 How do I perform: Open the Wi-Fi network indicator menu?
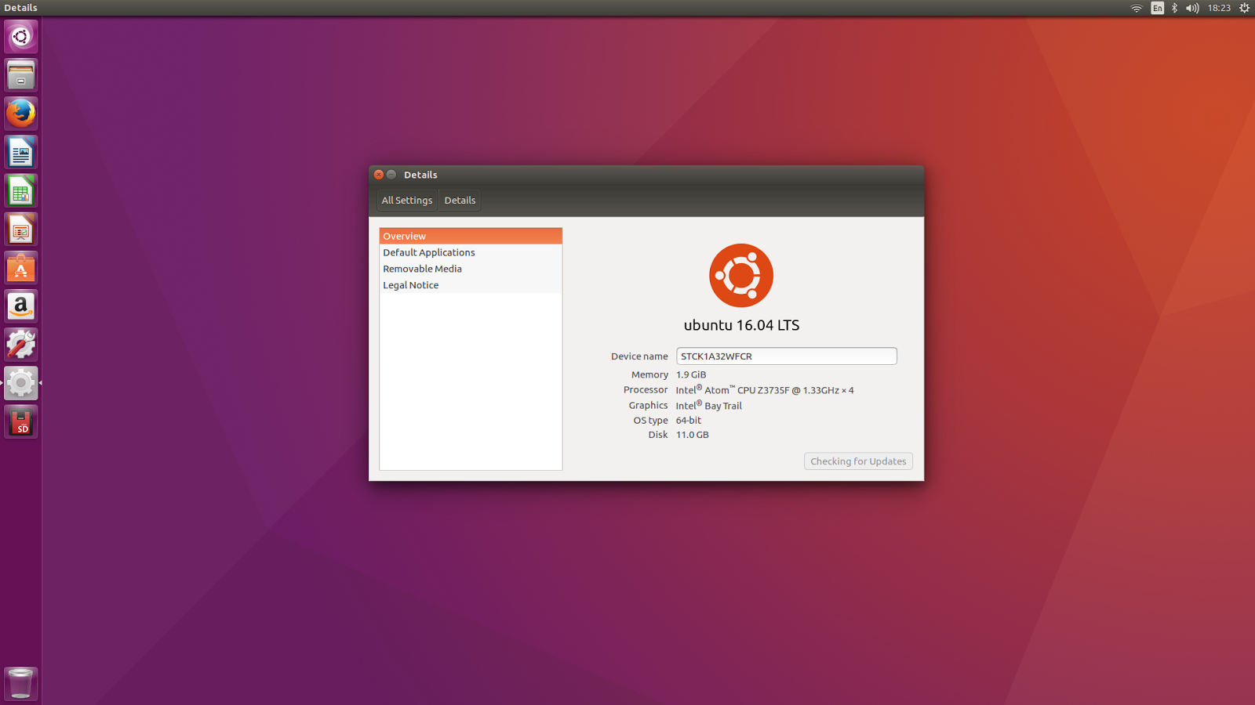(1136, 8)
